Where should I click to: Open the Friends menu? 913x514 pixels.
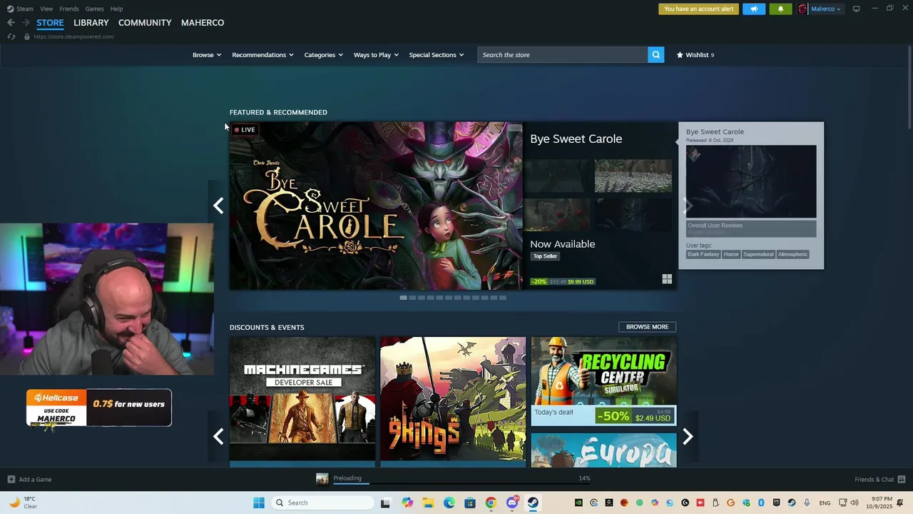click(x=69, y=9)
